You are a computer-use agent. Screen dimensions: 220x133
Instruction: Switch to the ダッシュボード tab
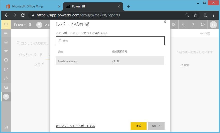point(31,55)
